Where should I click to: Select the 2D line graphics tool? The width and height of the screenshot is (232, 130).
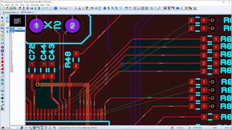pyautogui.click(x=2, y=76)
